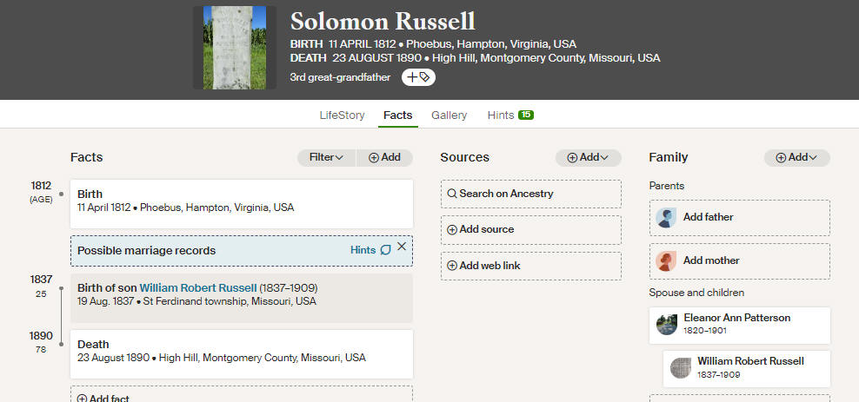This screenshot has height=402, width=859.
Task: Select the William Robert Russell family card
Action: (747, 369)
